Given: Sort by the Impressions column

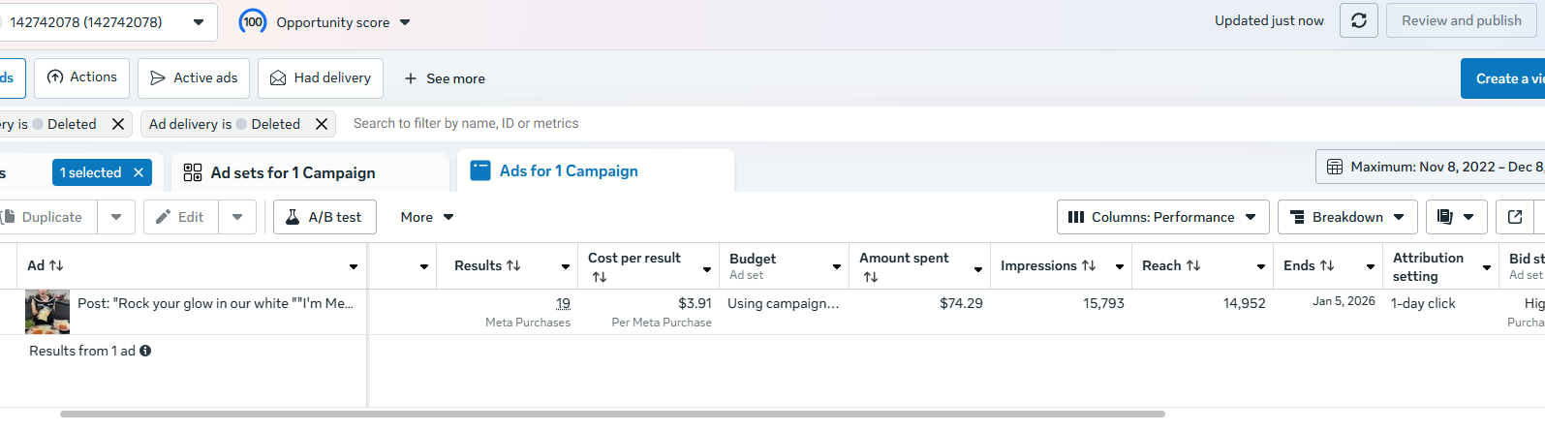Looking at the screenshot, I should 1048,265.
